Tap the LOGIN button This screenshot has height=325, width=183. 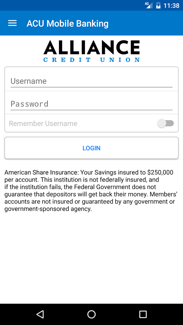(91, 148)
